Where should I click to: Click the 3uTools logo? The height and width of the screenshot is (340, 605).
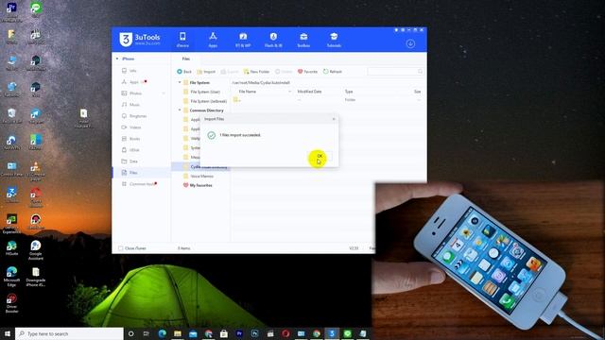click(x=140, y=40)
